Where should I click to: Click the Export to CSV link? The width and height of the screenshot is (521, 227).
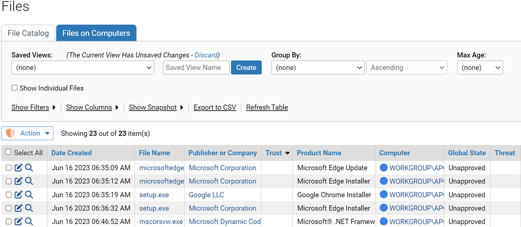click(215, 108)
